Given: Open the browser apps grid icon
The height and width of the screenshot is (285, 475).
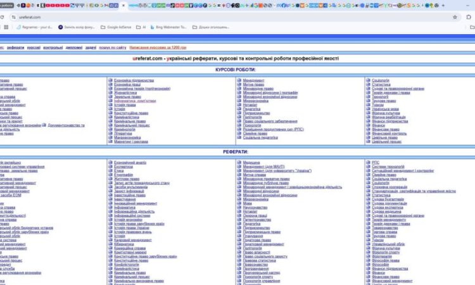Looking at the screenshot, I should tap(6, 27).
